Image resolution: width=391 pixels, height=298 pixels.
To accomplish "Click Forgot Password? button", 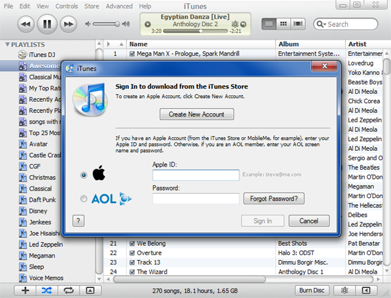I will tap(274, 199).
